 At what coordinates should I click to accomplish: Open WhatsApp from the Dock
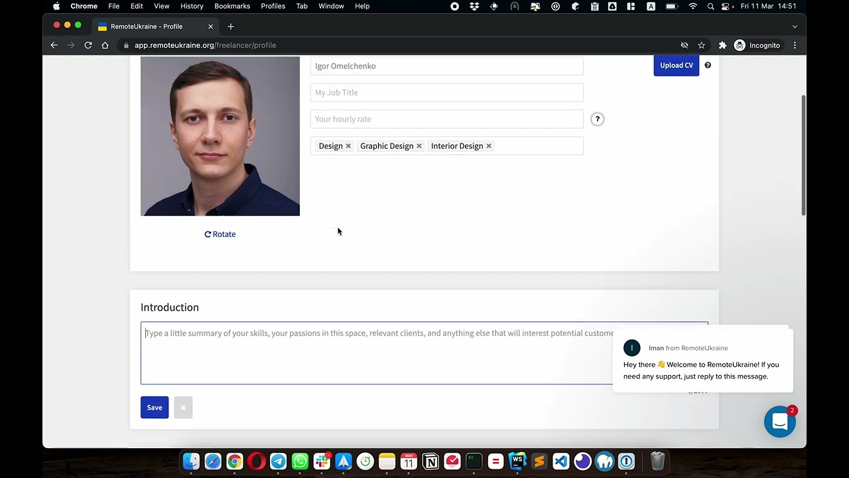point(300,461)
